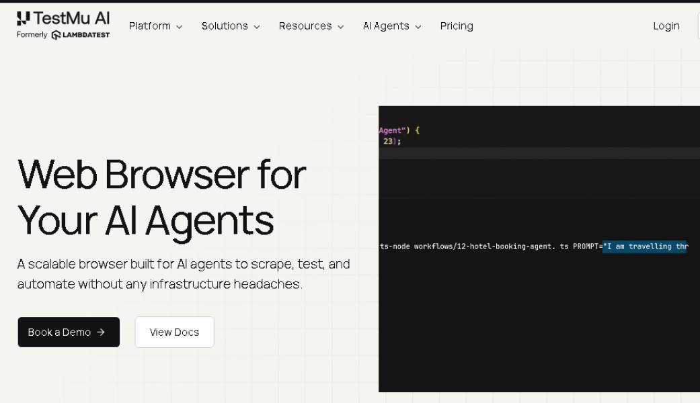The height and width of the screenshot is (403, 700).
Task: Click the Login link
Action: point(666,26)
